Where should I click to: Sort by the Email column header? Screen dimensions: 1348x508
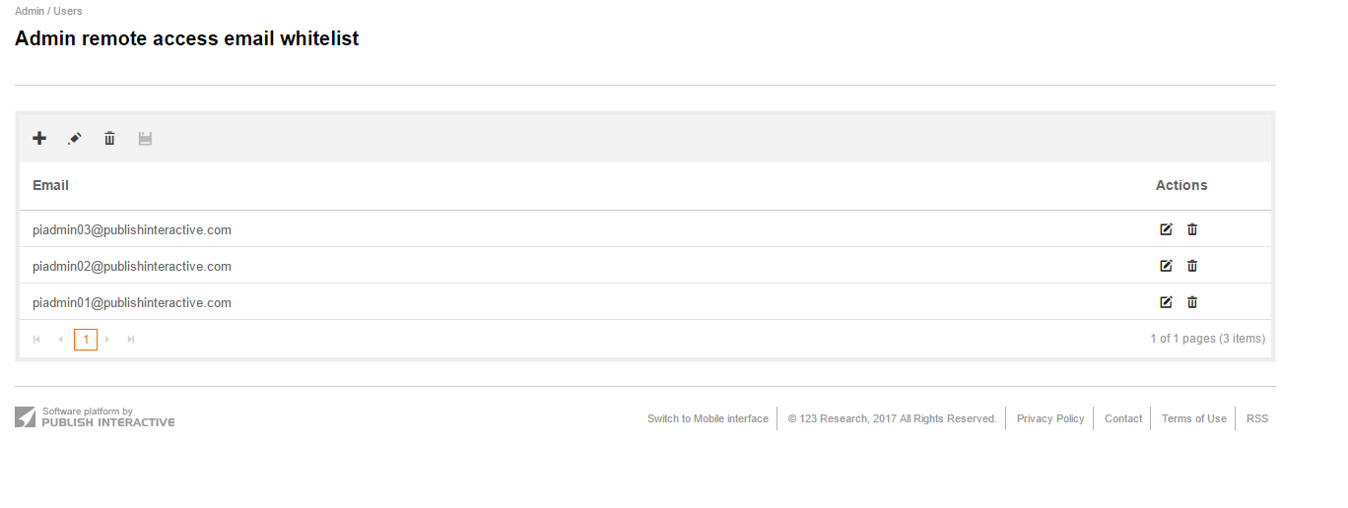coord(51,185)
